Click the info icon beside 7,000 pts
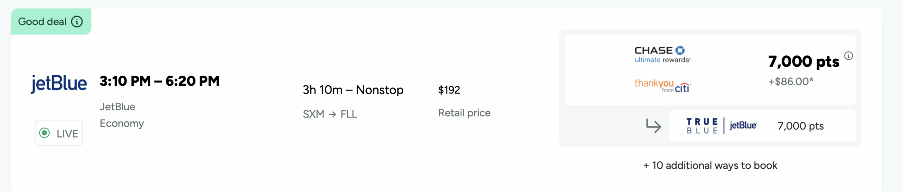 coord(849,56)
